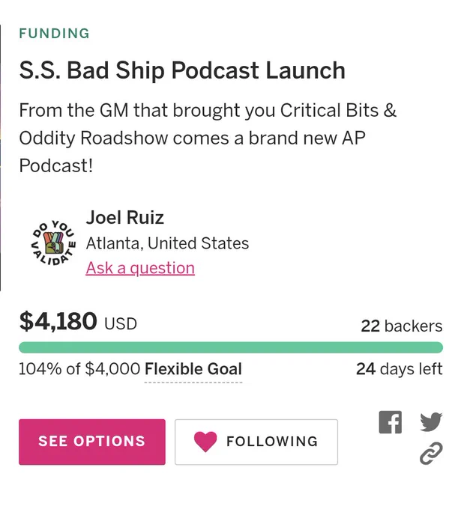Click the Flexible Goal tooltip text

[193, 369]
